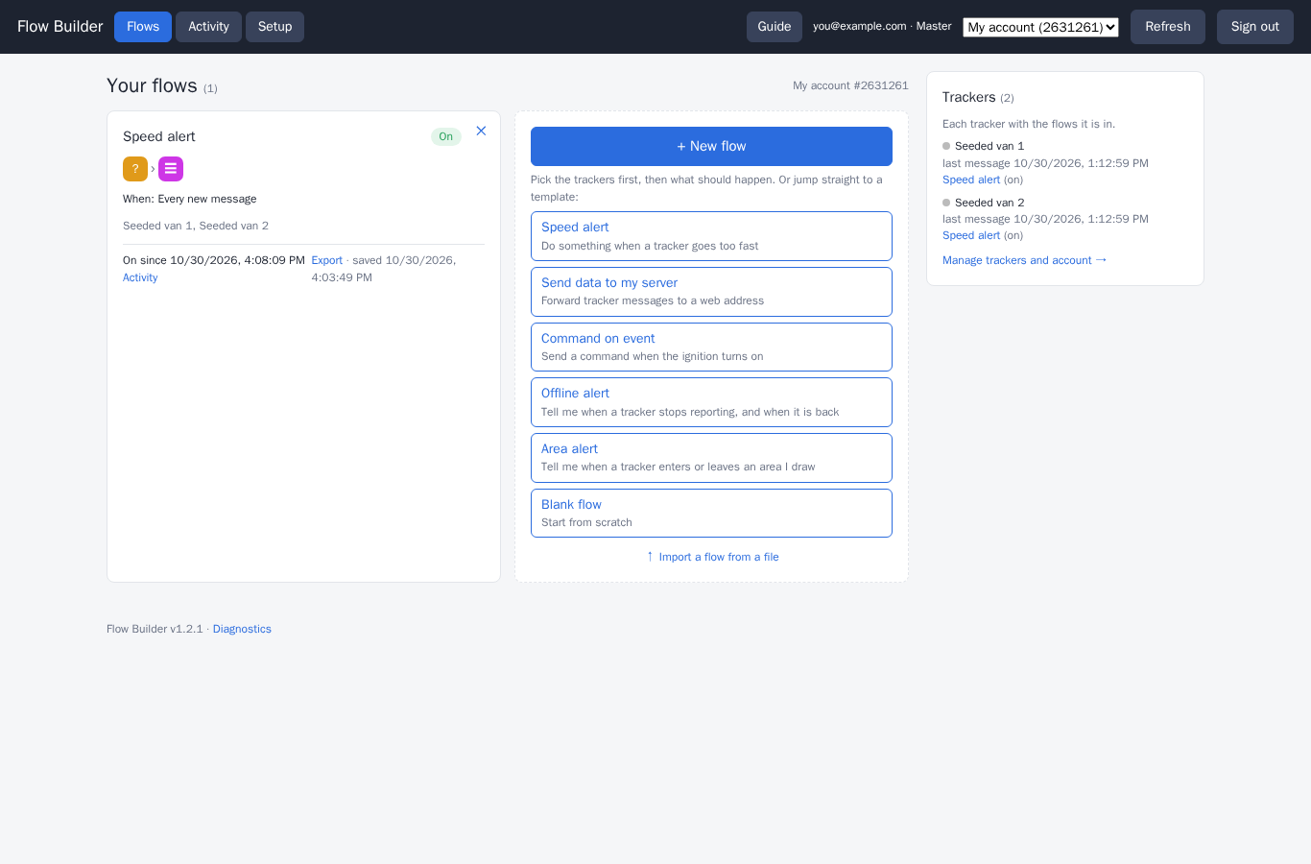1311x864 pixels.
Task: Click the Flow Builder logo title
Action: click(60, 27)
